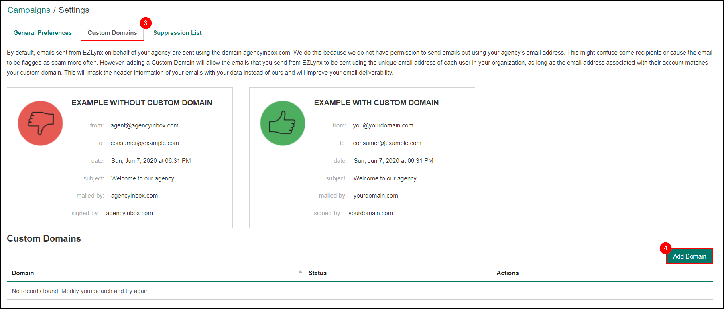The width and height of the screenshot is (724, 309).
Task: Click the red thumbs-down icon
Action: click(41, 123)
